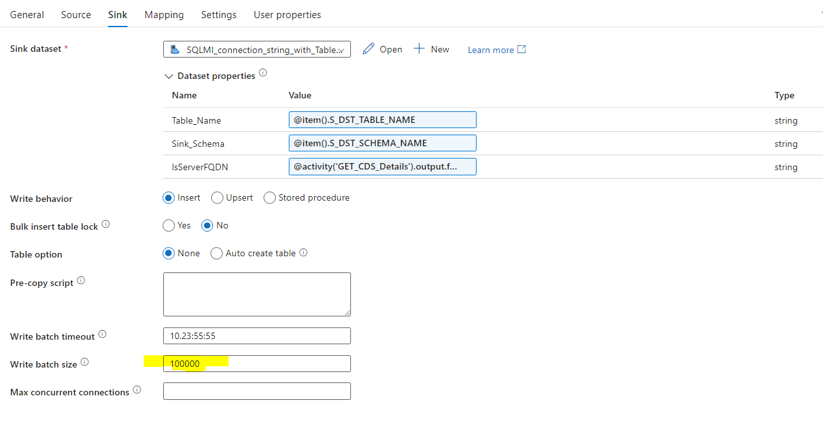The height and width of the screenshot is (440, 823).
Task: Click the Open button
Action: pos(389,49)
